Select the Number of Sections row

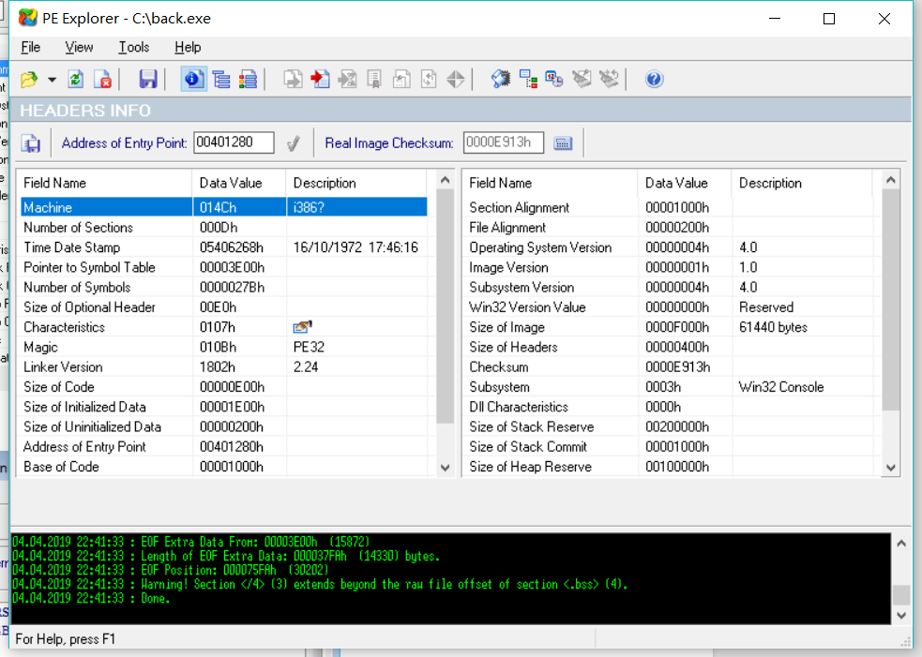tap(224, 228)
